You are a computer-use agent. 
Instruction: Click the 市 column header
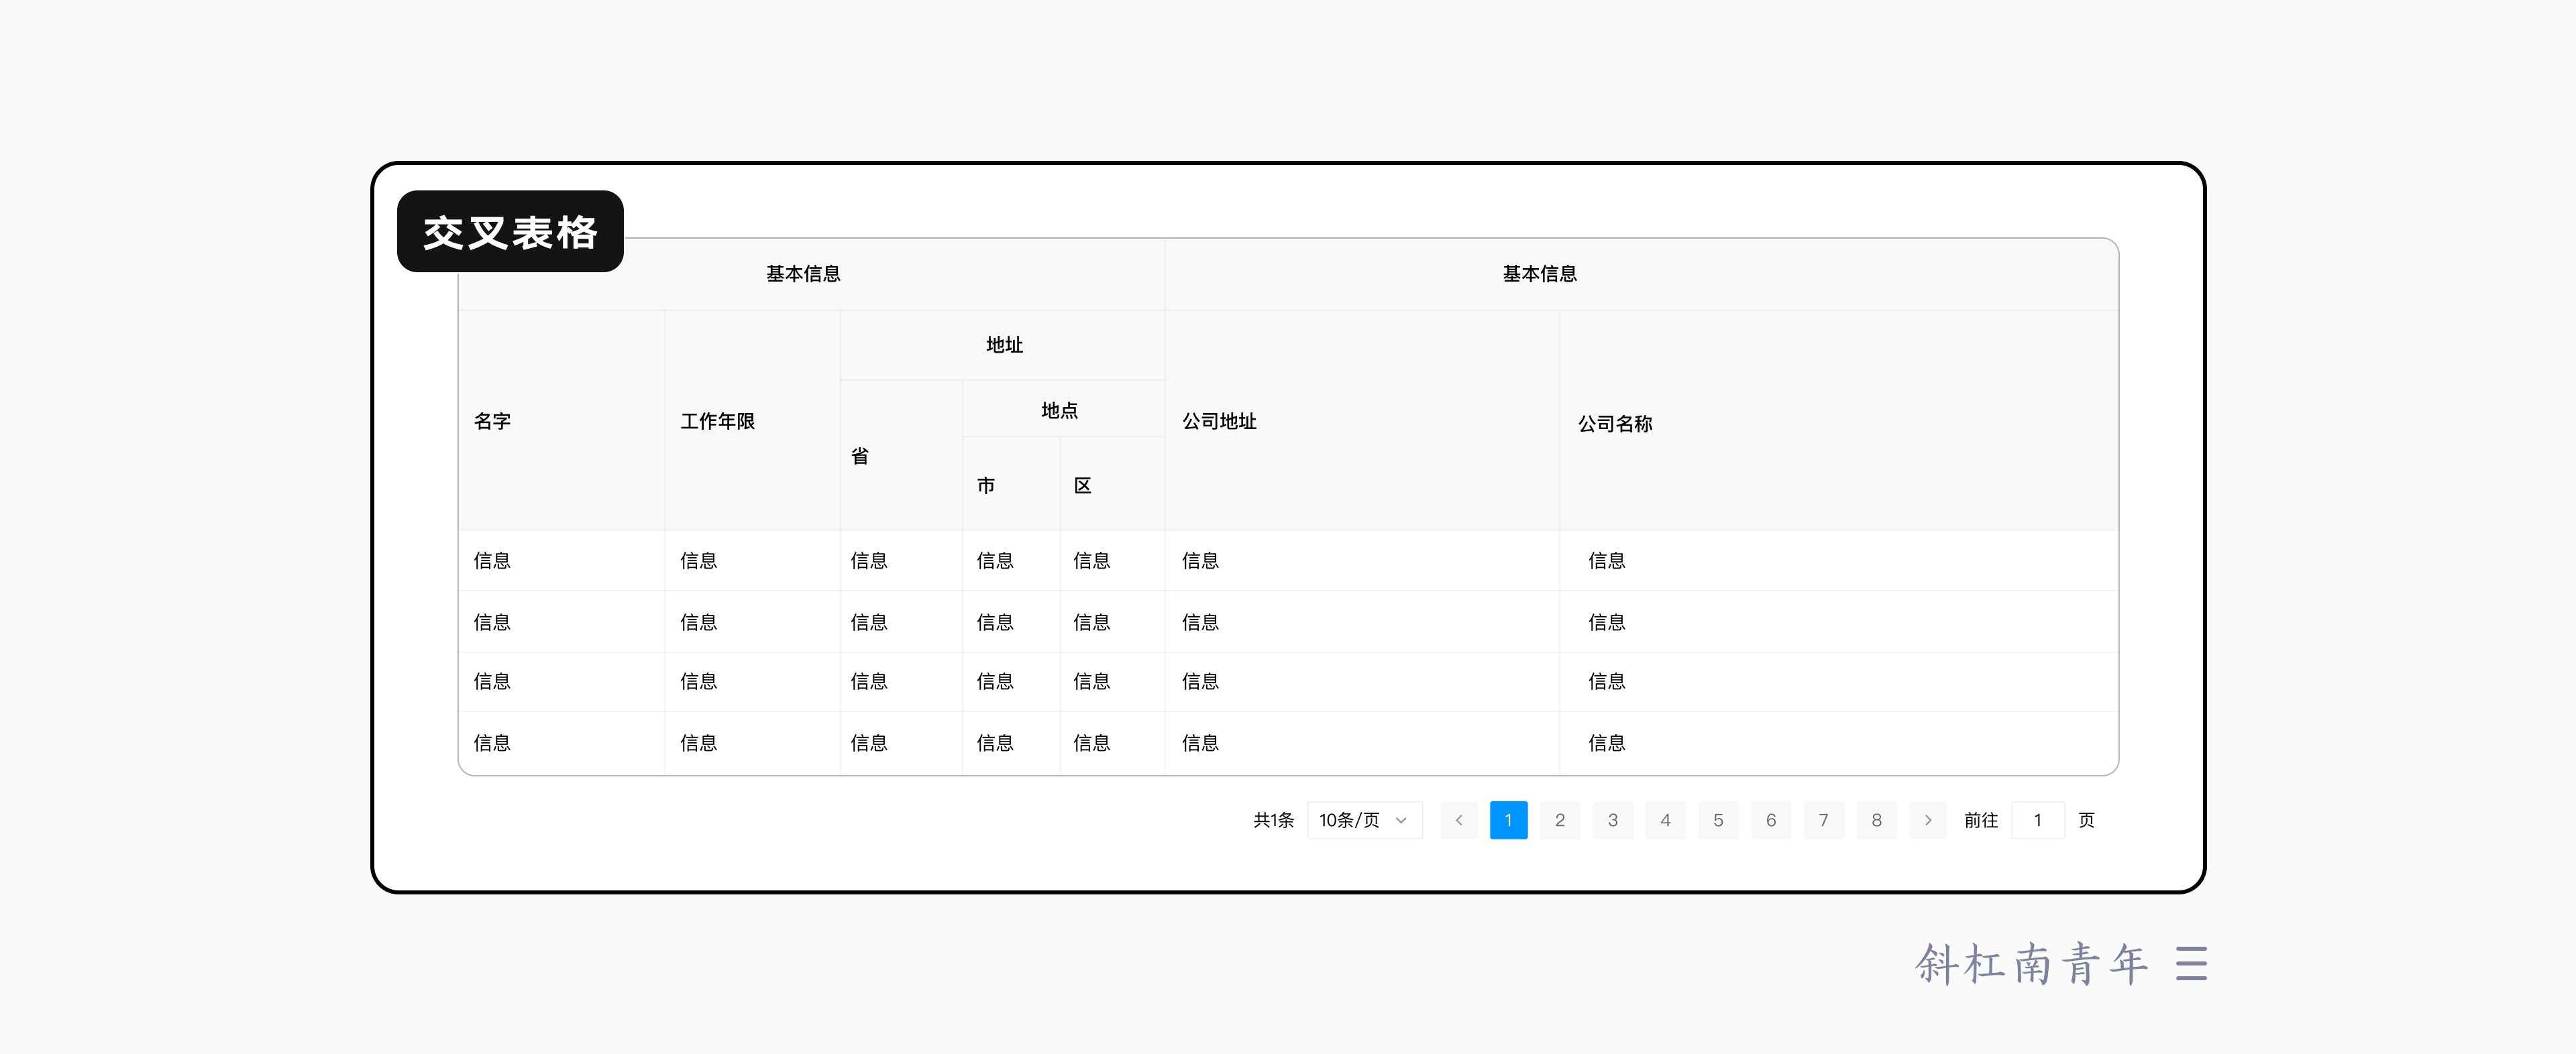(986, 485)
